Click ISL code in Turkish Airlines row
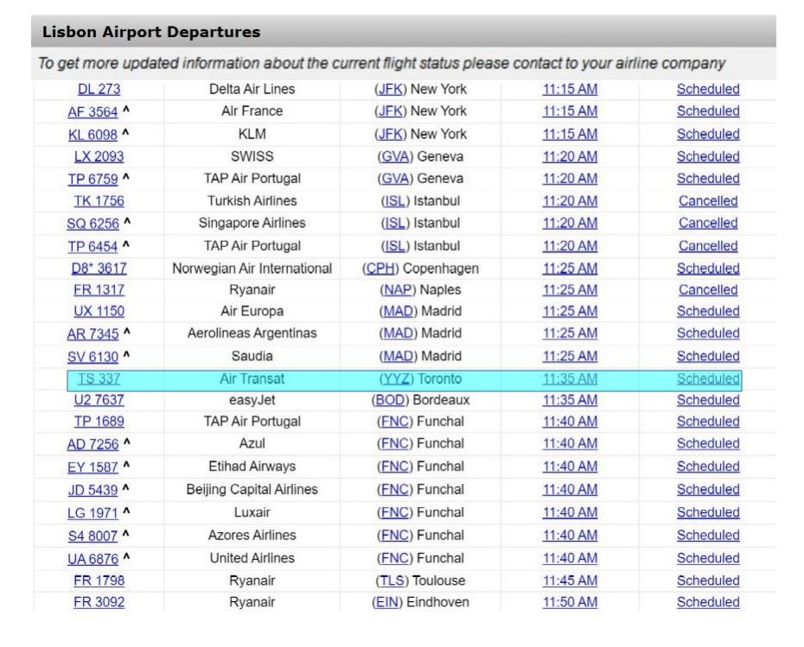 395,201
